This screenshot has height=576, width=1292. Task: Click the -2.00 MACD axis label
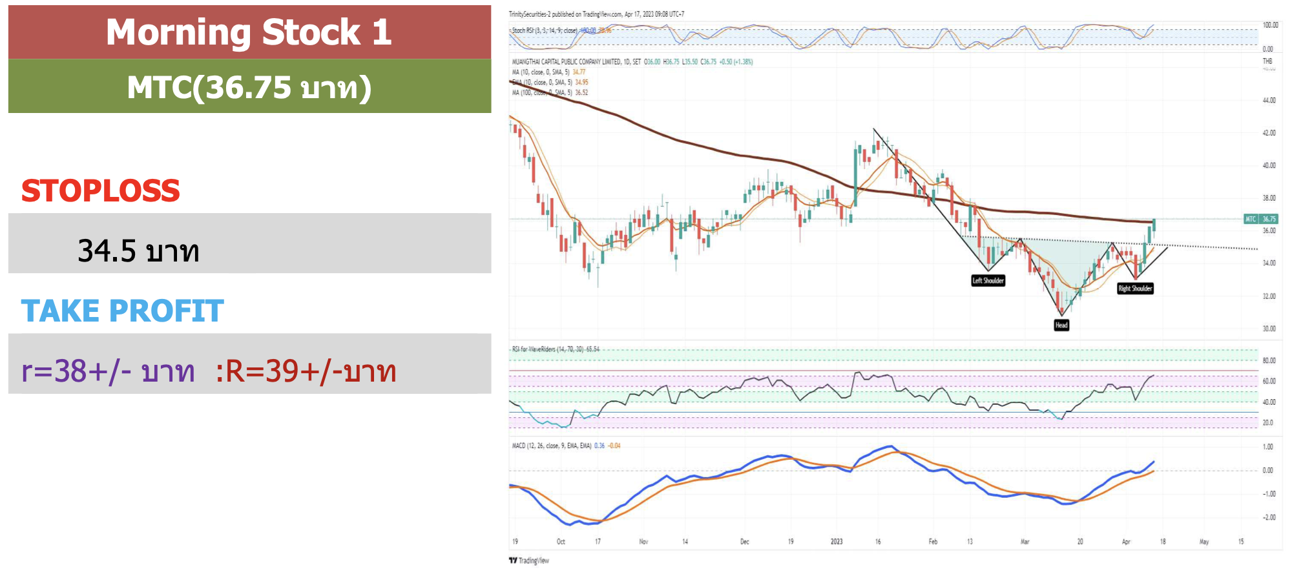tap(1268, 518)
